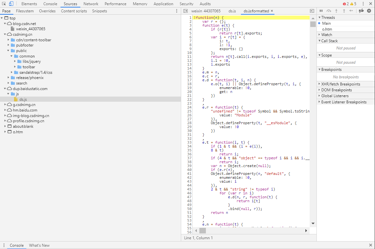Image resolution: width=375 pixels, height=249 pixels.
Task: Collapse the csdnimg.cn domain node
Action: point(5,34)
